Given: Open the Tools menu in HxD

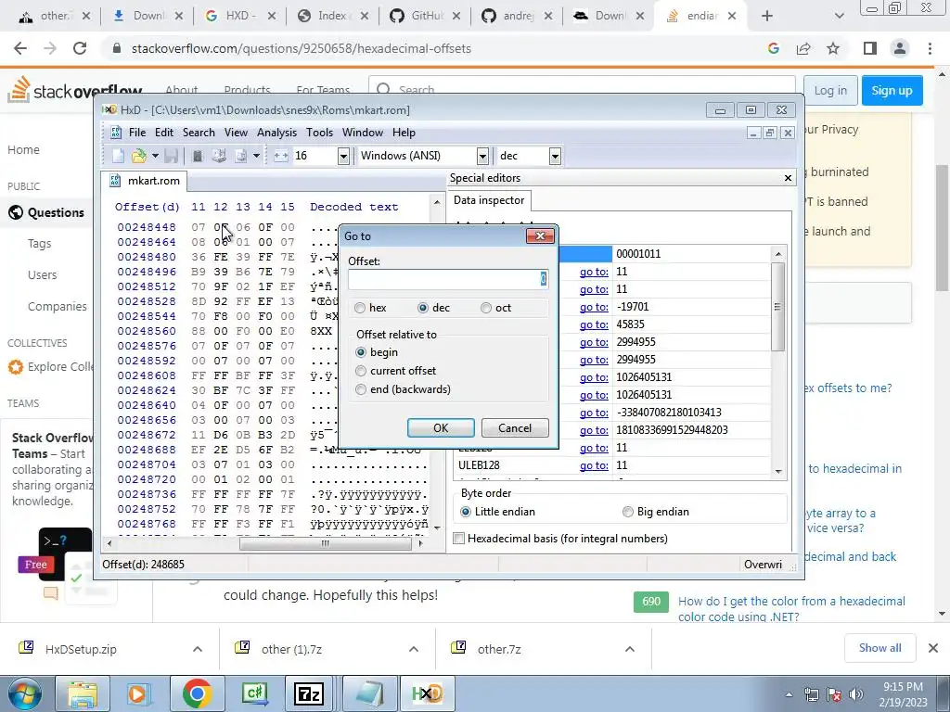Looking at the screenshot, I should pos(319,133).
